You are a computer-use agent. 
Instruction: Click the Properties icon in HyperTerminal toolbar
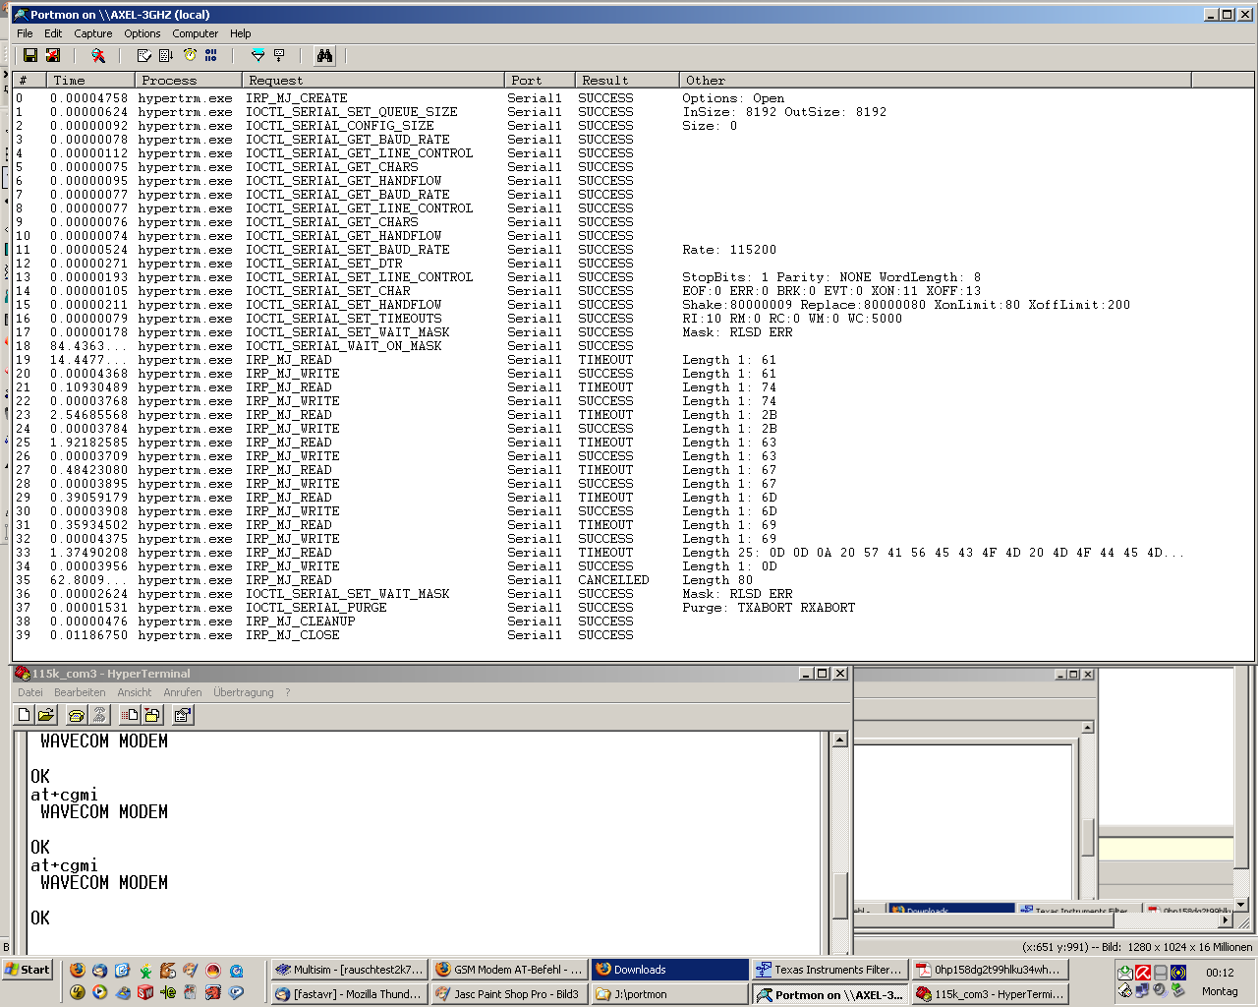pyautogui.click(x=183, y=715)
